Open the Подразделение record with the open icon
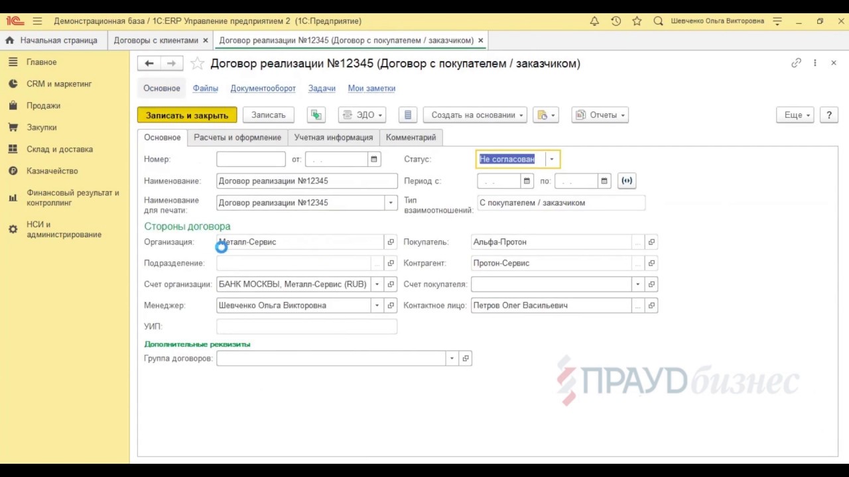The image size is (849, 477). tap(391, 263)
